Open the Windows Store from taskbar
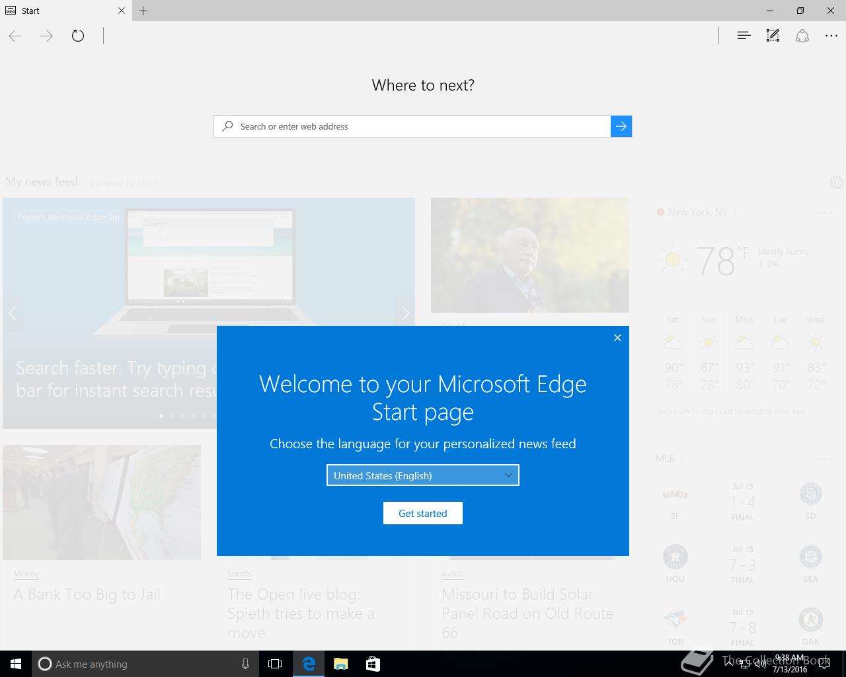The height and width of the screenshot is (677, 846). (x=373, y=664)
